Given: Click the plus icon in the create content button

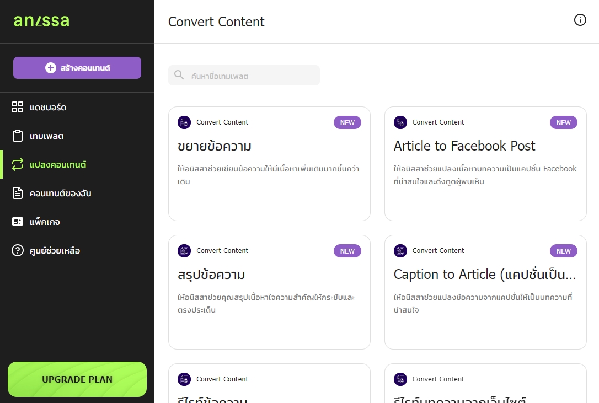Looking at the screenshot, I should [50, 68].
